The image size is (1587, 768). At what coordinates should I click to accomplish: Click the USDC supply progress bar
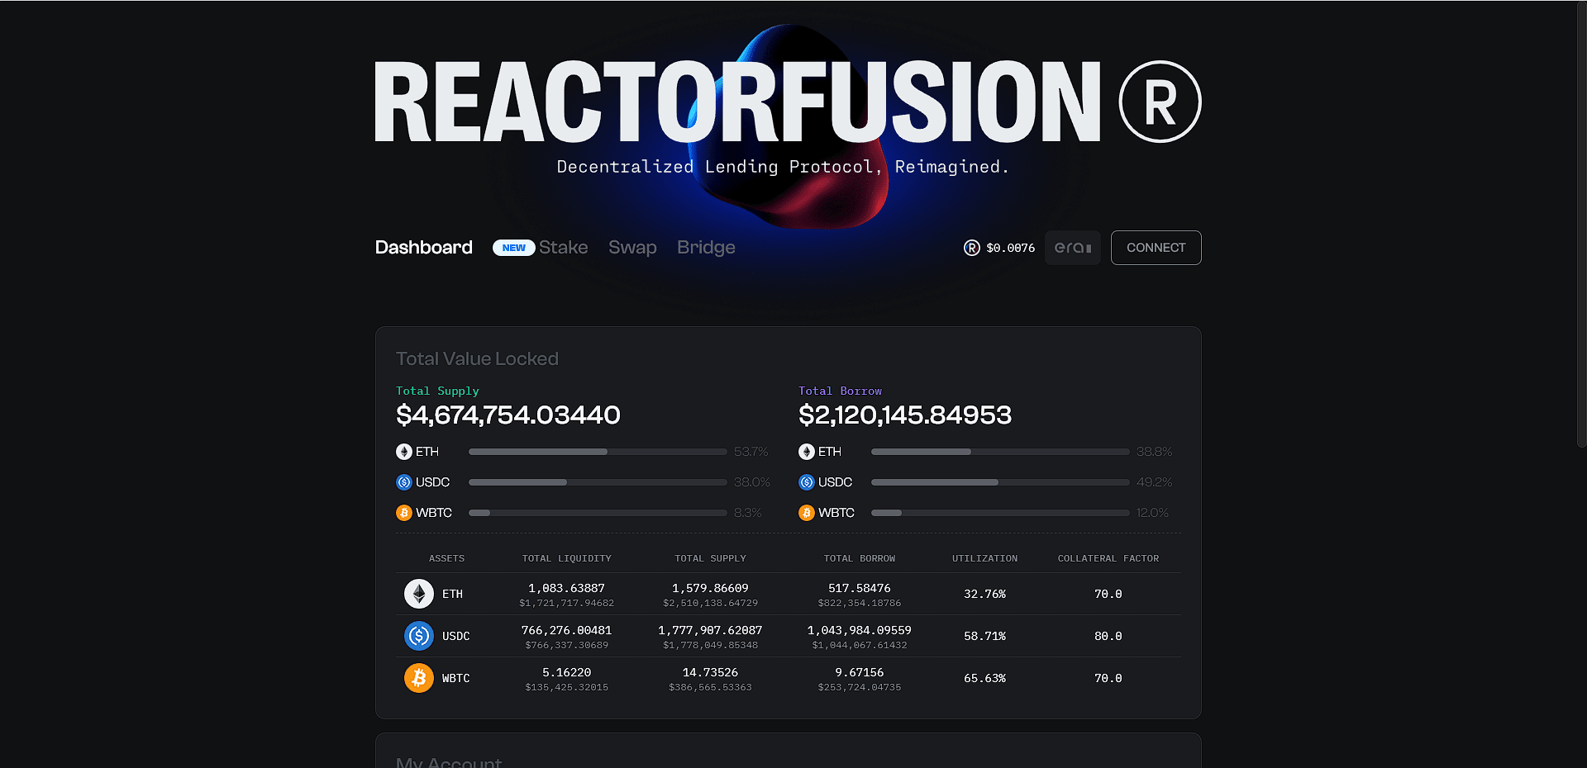598,482
